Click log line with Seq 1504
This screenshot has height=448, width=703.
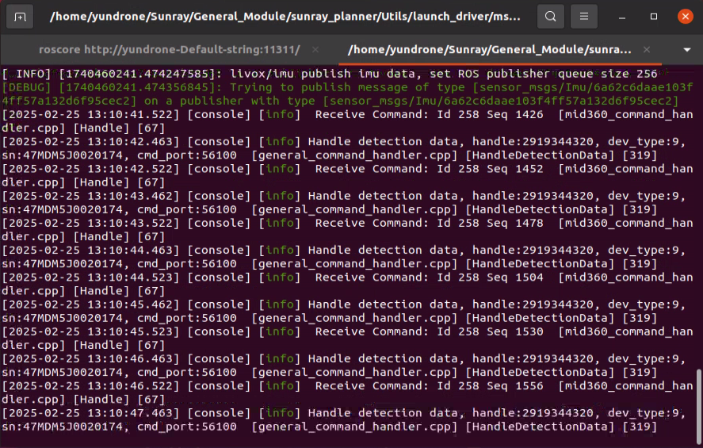347,284
